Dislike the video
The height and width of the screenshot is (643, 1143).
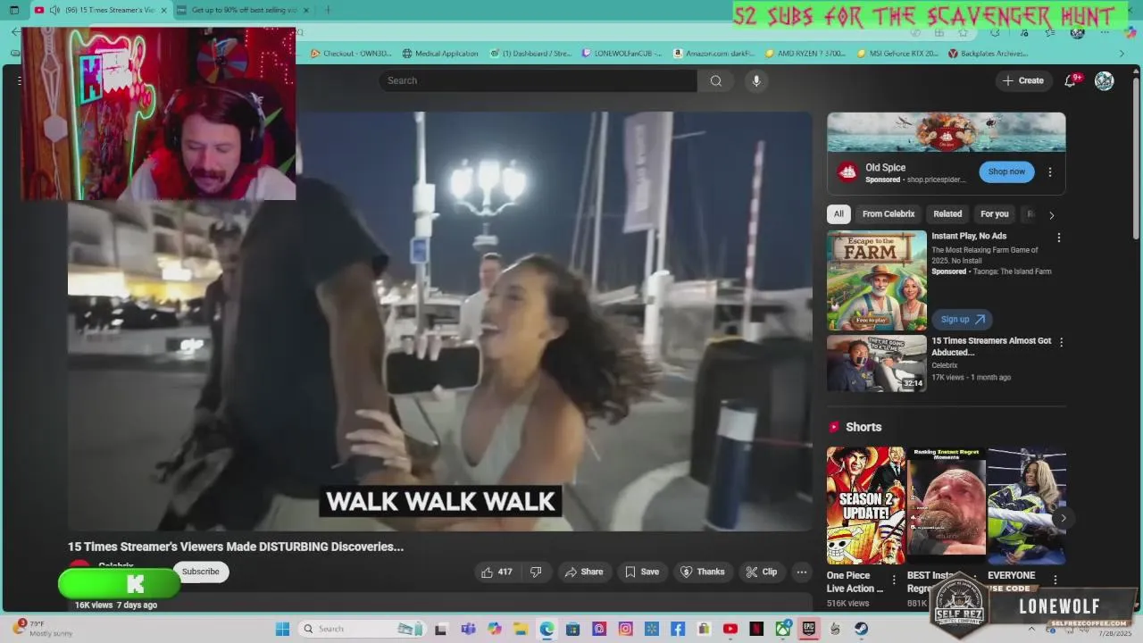(536, 572)
